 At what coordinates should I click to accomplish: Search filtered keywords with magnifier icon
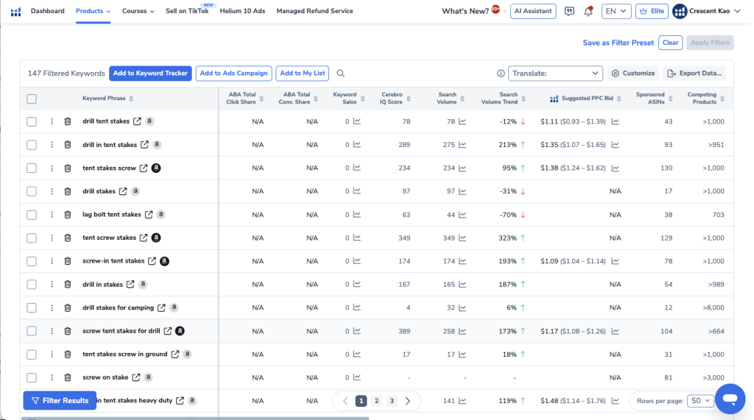pos(340,74)
